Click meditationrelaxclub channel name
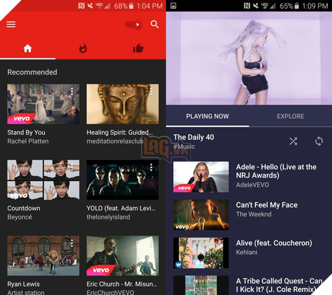332x295 pixels. tap(115, 141)
